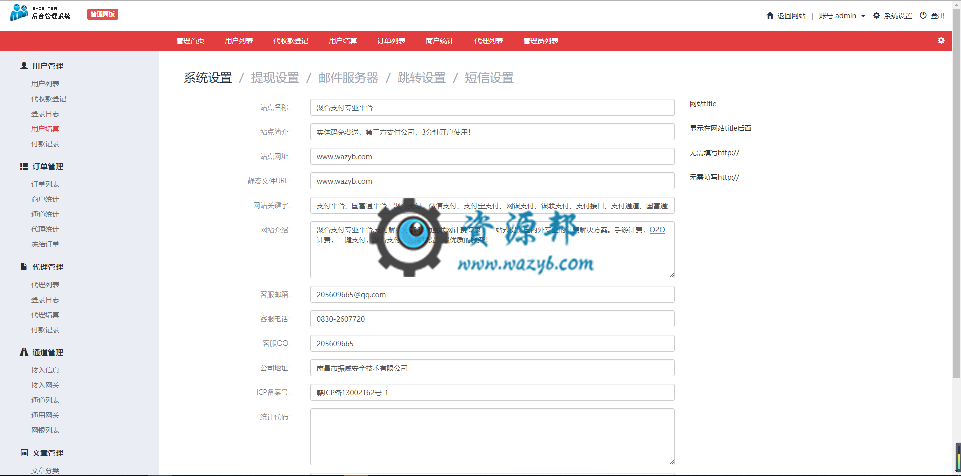Viewport: 961px width, 476px height.
Task: Open 登录日志 under 代理管理
Action: (45, 300)
